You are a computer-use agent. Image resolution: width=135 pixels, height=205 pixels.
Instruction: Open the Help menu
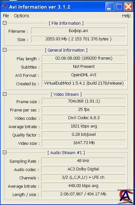[126, 16]
